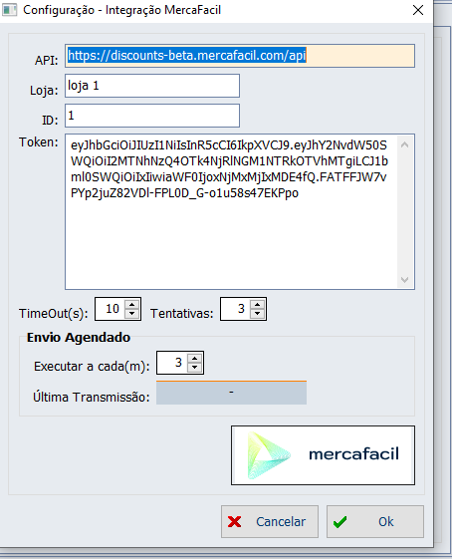Decrease the TimeOut(s) value with down arrow

132,313
